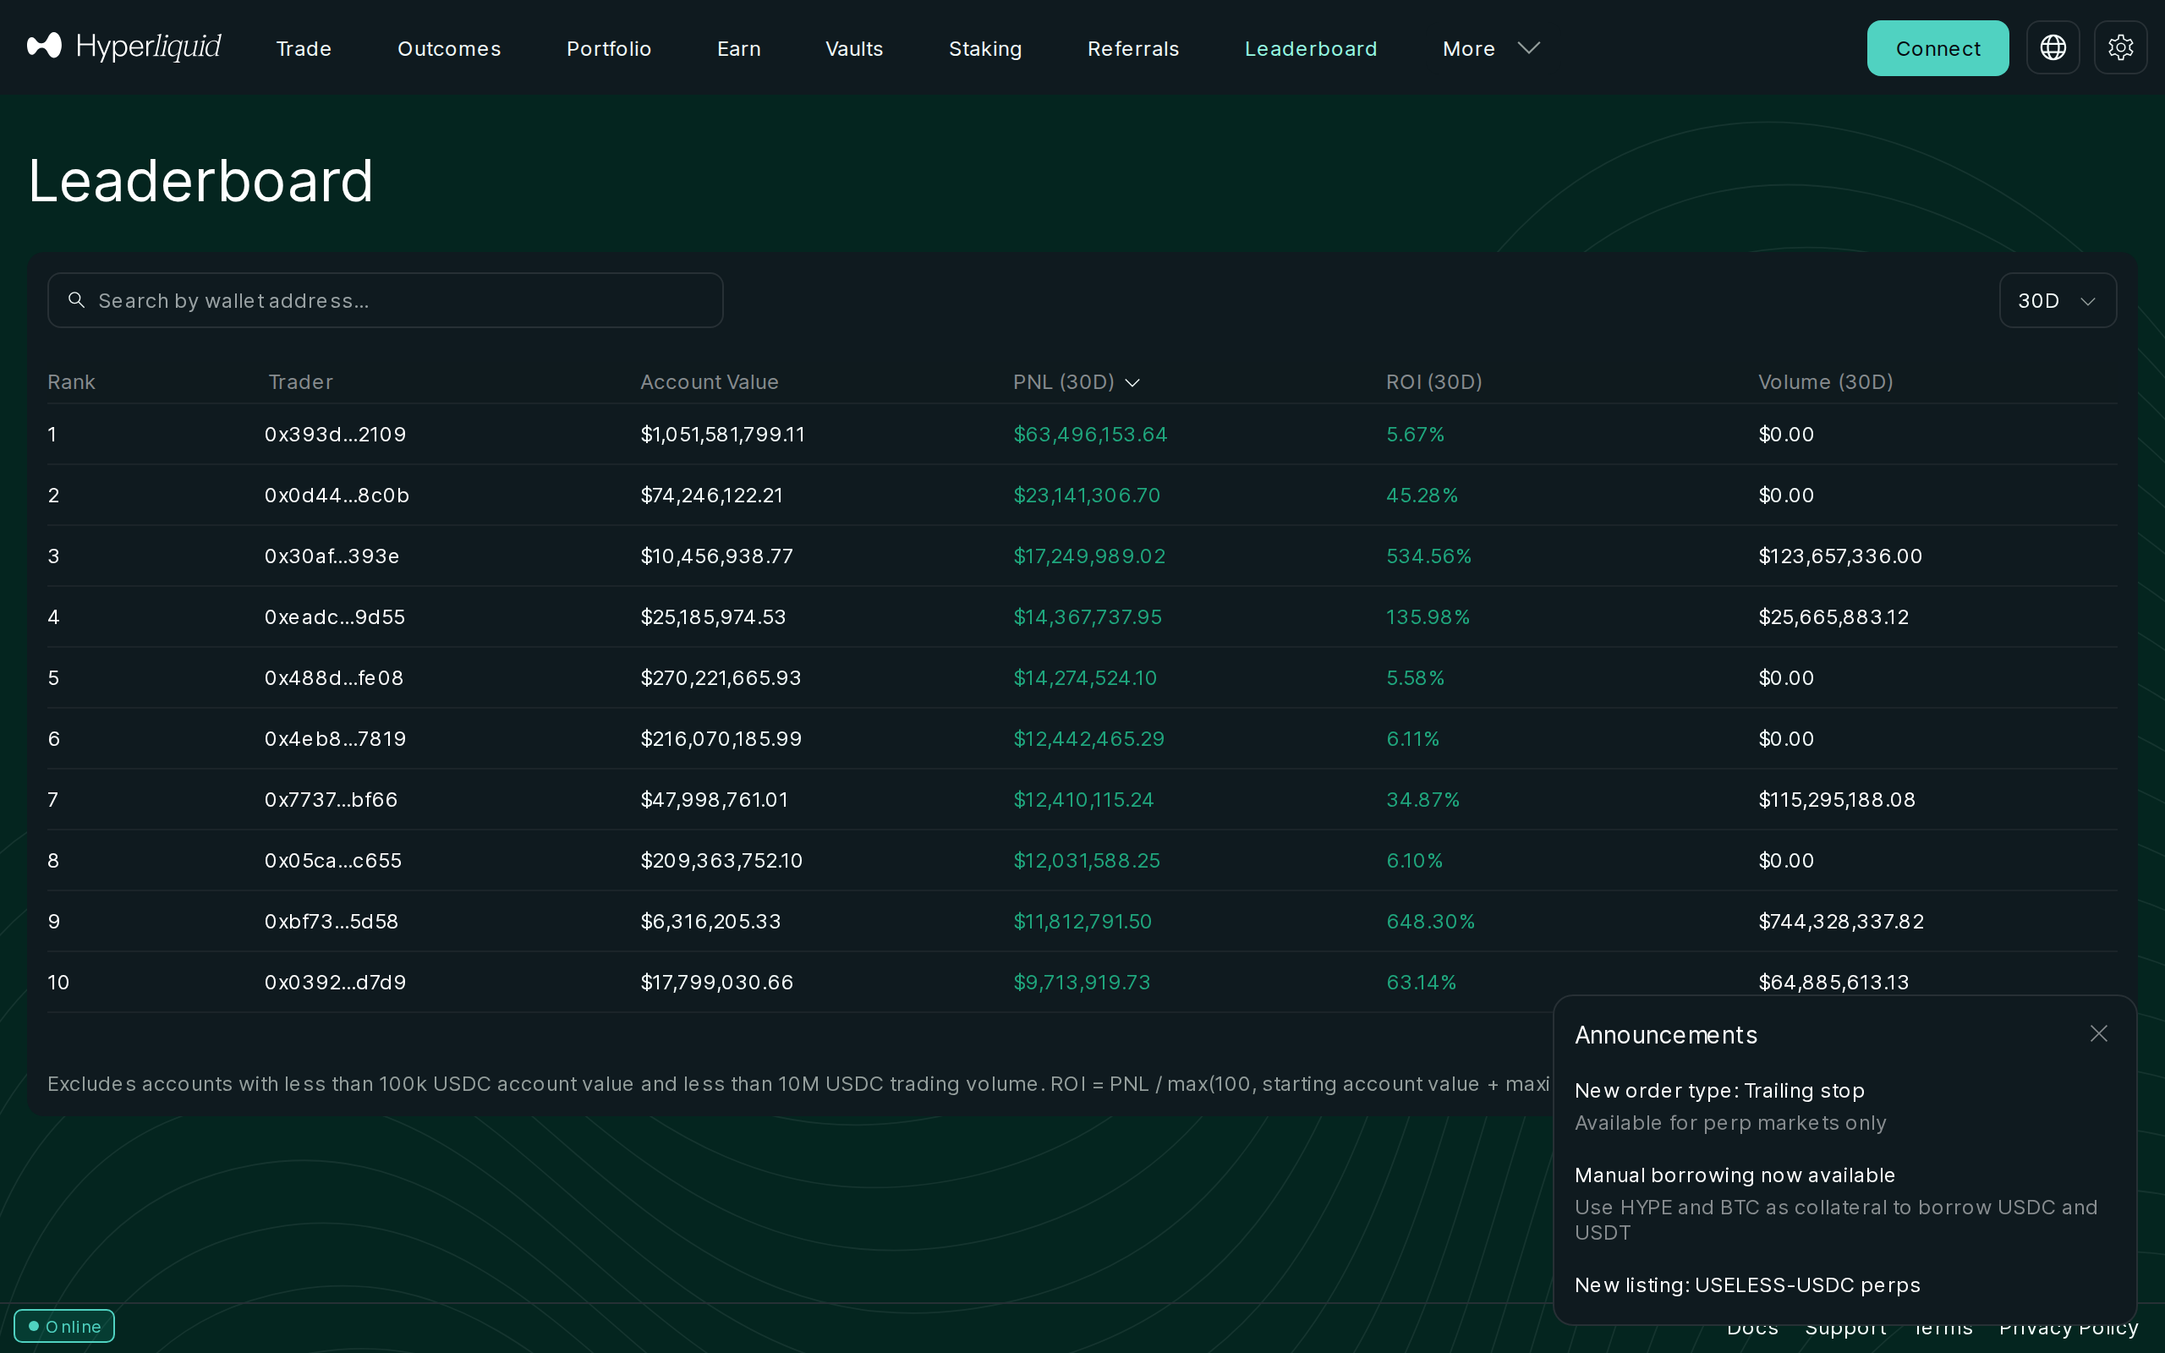
Task: Click the Hyperliquid logo
Action: point(124,47)
